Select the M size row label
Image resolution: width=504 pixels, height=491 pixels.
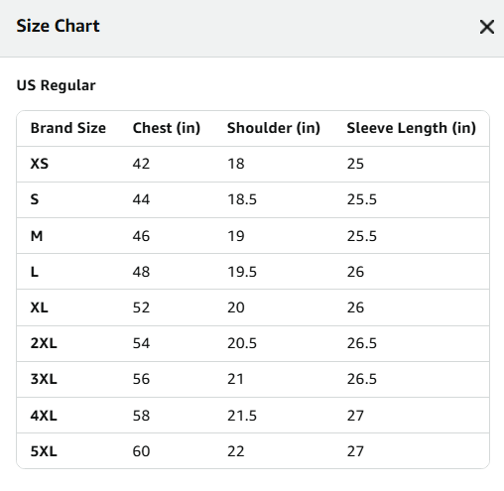click(x=37, y=236)
